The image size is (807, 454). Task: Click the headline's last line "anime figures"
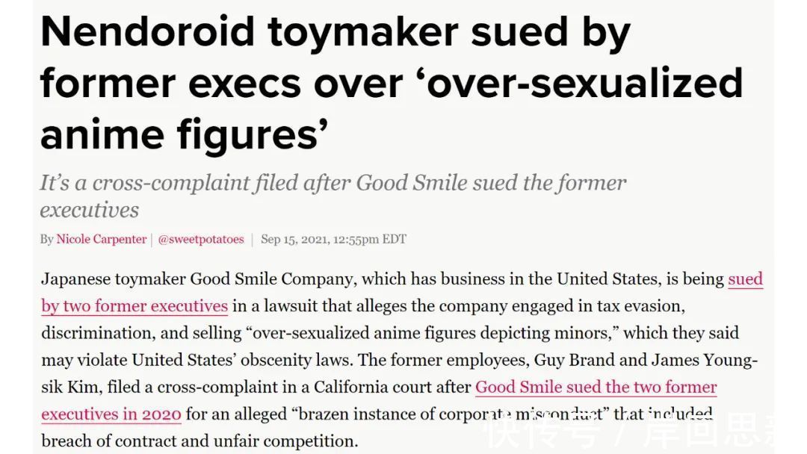coord(184,134)
